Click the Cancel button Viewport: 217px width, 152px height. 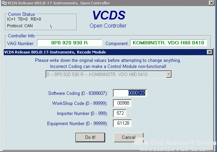tap(129, 137)
